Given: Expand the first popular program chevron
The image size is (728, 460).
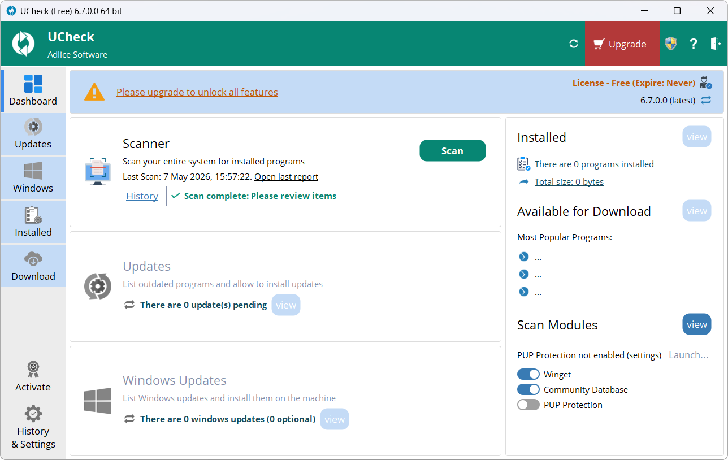Looking at the screenshot, I should click(x=524, y=257).
